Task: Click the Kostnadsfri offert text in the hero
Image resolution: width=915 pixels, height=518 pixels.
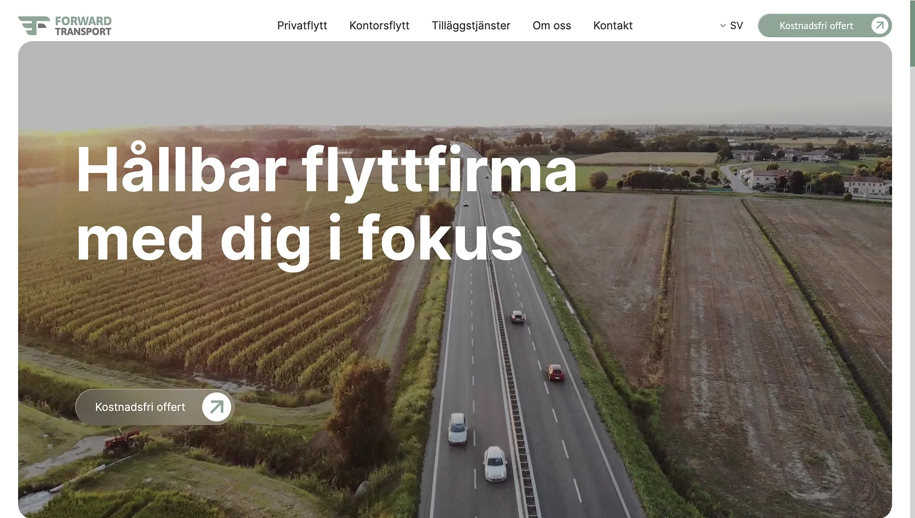Action: tap(140, 407)
